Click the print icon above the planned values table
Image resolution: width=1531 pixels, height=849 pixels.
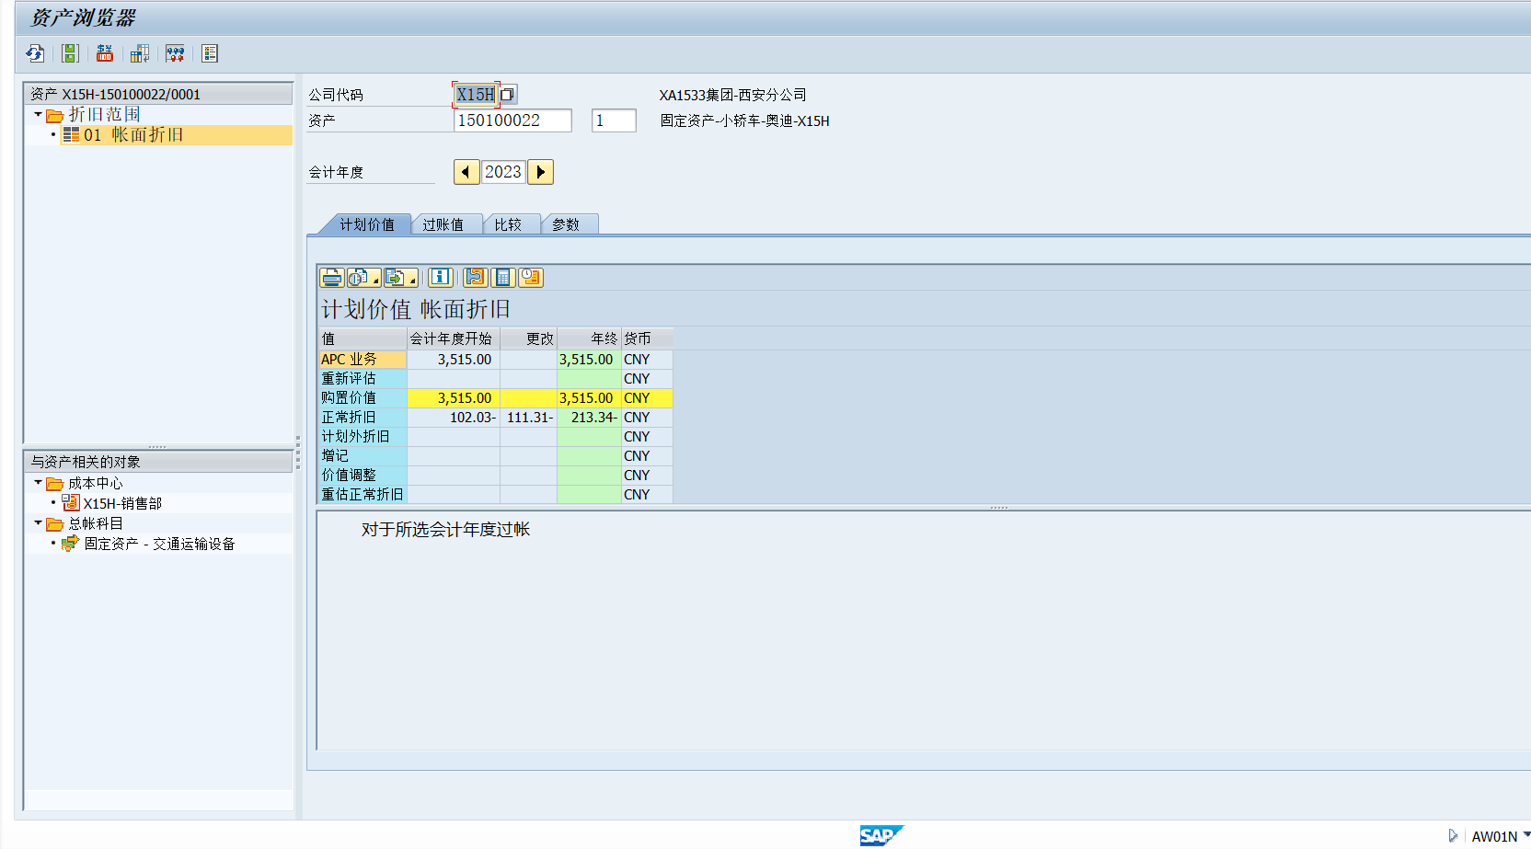(330, 277)
